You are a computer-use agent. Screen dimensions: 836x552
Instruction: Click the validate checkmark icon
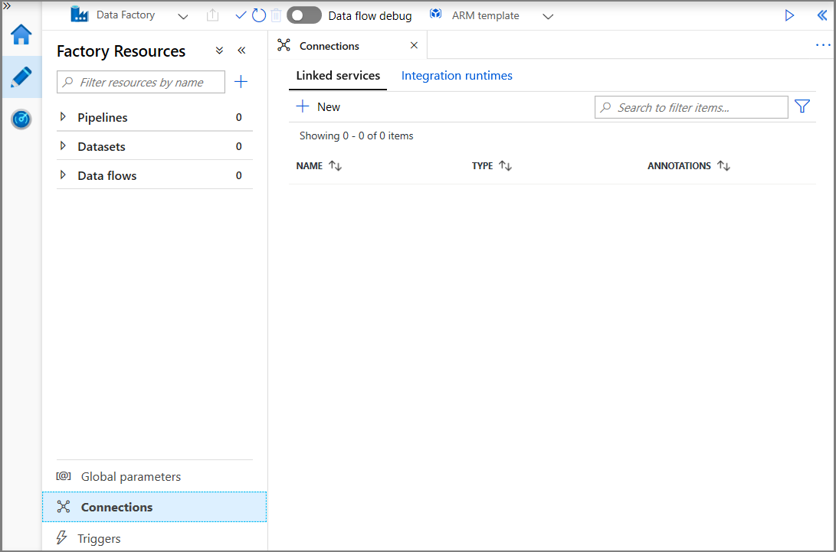click(241, 15)
